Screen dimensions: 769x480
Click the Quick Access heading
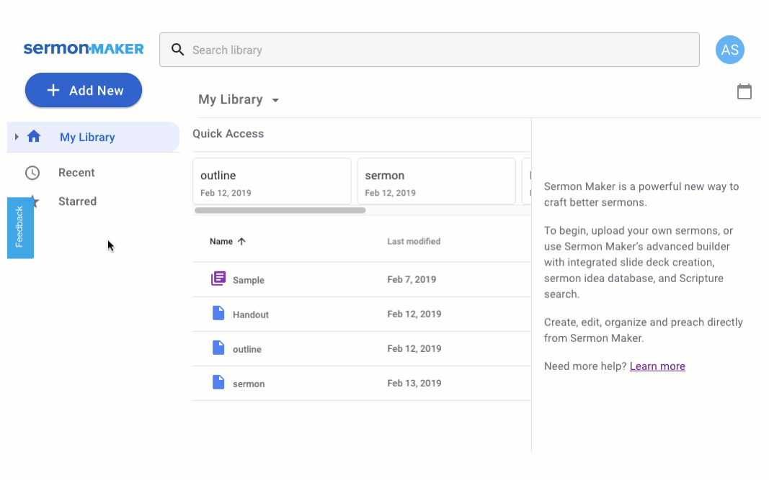(x=228, y=134)
